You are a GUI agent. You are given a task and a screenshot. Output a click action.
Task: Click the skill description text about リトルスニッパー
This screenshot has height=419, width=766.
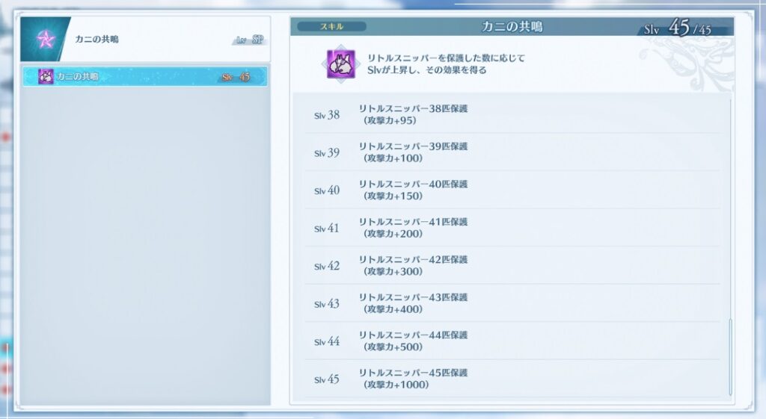pyautogui.click(x=447, y=64)
